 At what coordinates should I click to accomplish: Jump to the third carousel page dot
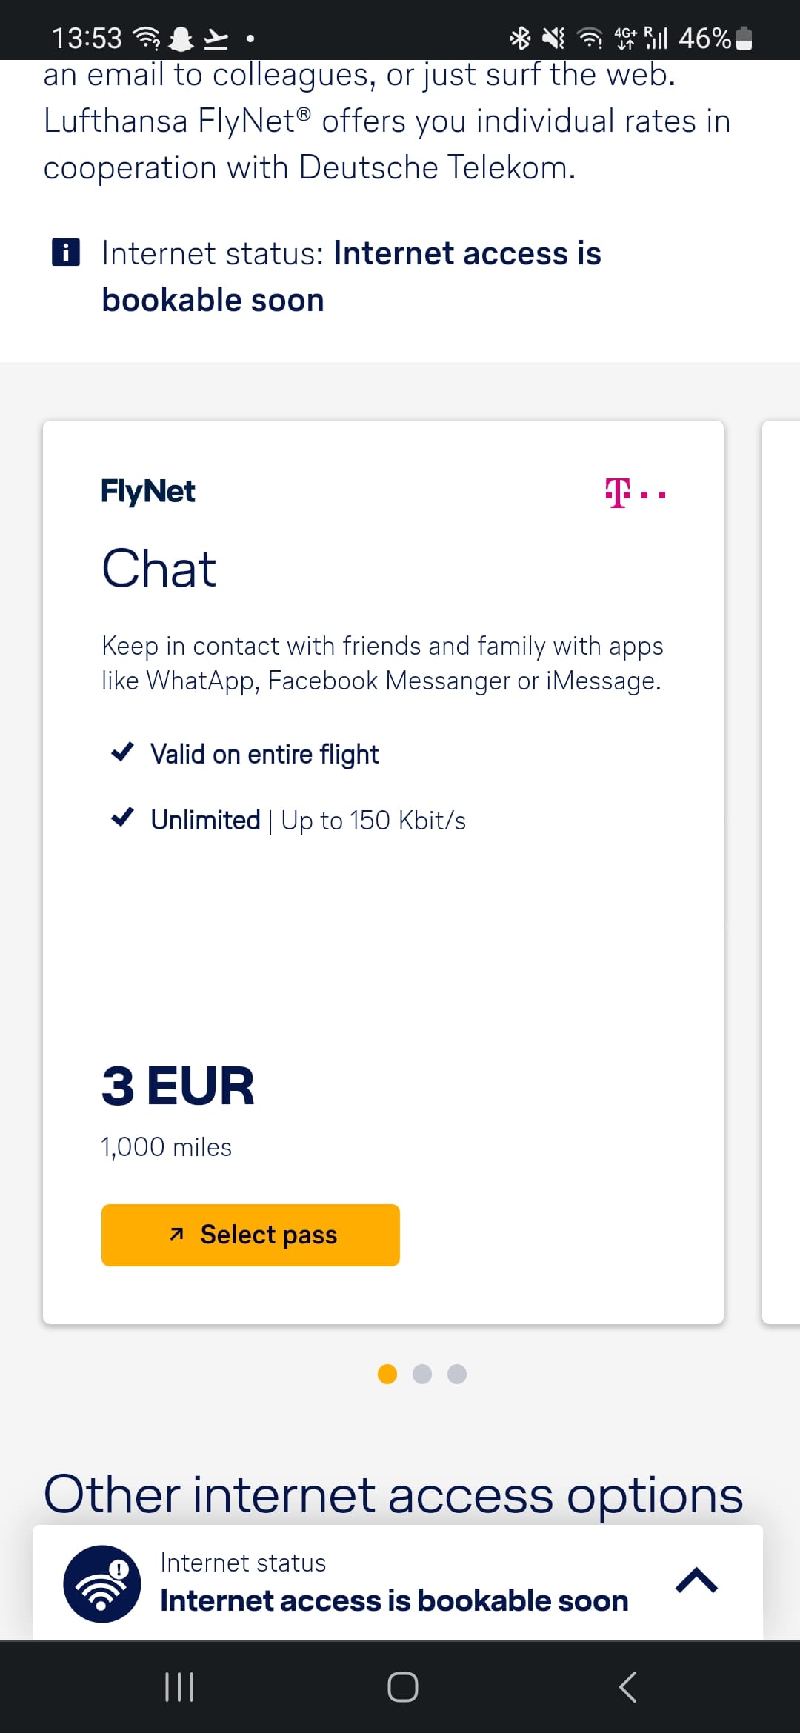[x=457, y=1374]
